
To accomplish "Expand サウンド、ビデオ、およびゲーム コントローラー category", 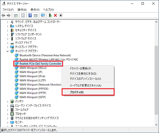I will point(8,22).
